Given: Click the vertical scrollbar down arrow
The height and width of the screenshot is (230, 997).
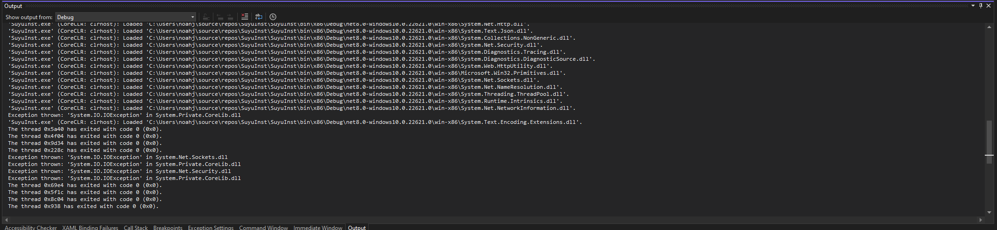Looking at the screenshot, I should (989, 212).
